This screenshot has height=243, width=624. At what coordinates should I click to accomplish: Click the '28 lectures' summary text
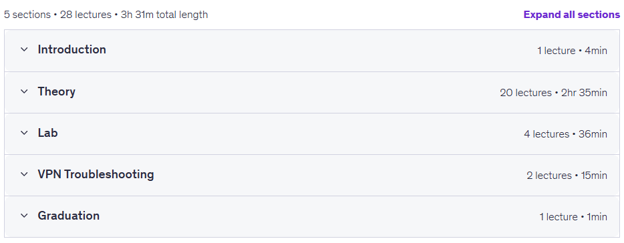(x=86, y=15)
